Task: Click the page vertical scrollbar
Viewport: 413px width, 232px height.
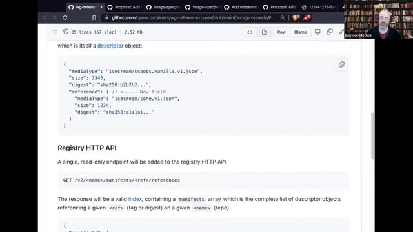Action: [372, 135]
